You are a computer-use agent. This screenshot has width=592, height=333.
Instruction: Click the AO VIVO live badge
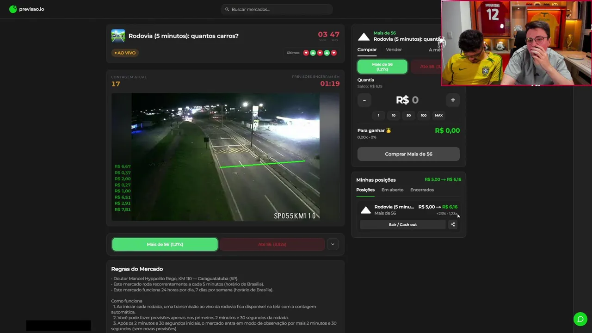(x=125, y=53)
